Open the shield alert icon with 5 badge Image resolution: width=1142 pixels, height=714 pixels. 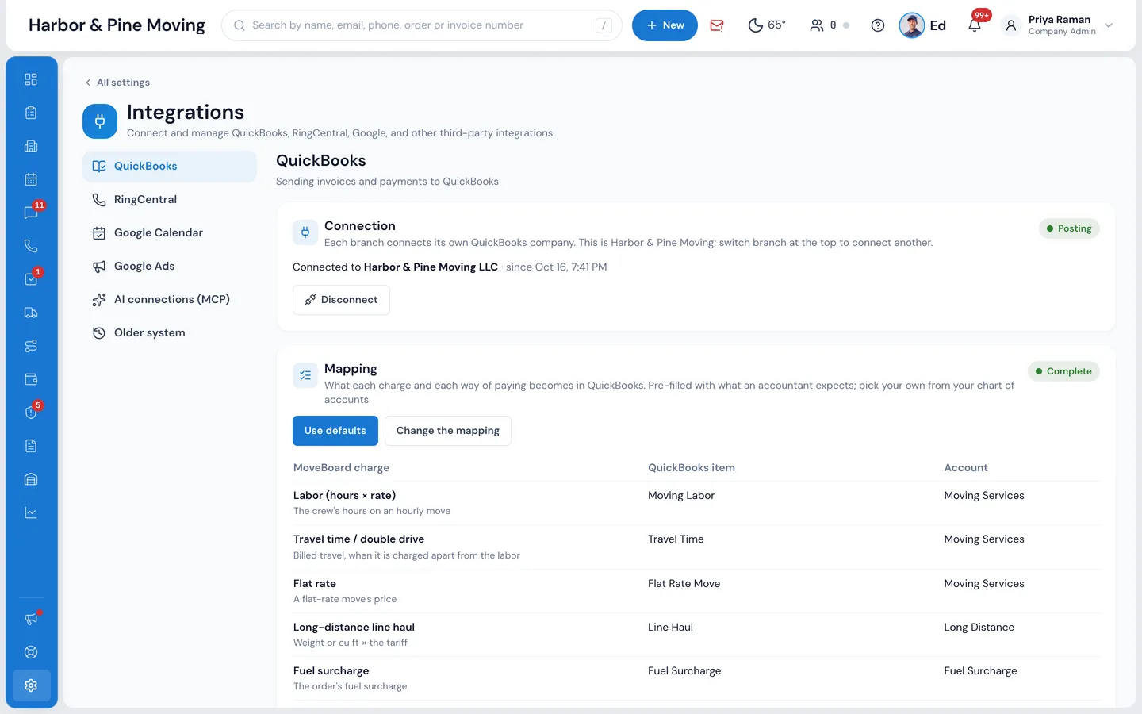(31, 413)
